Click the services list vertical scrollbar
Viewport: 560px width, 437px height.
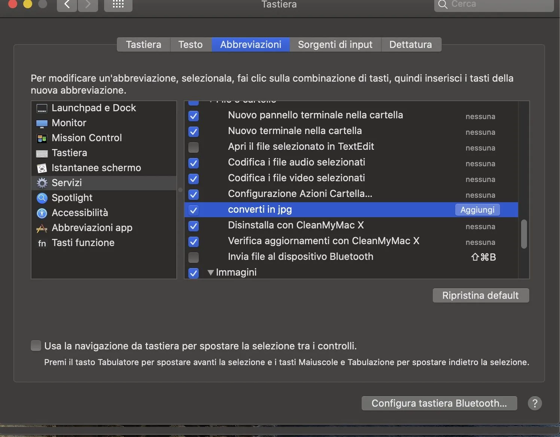pyautogui.click(x=524, y=234)
